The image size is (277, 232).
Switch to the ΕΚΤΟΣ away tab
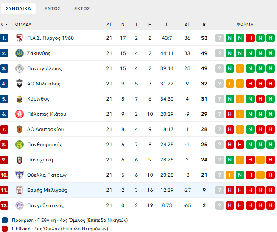[81, 8]
